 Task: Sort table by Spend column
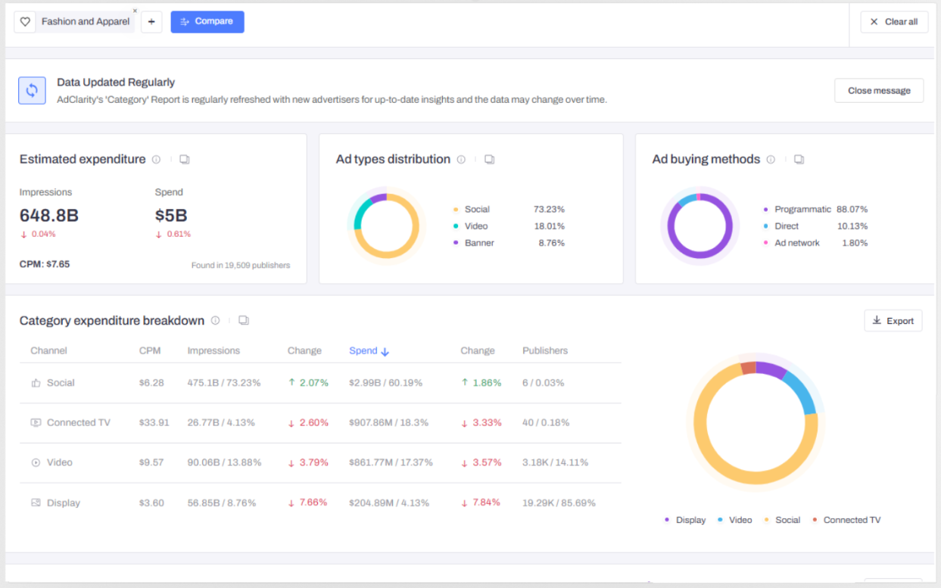pyautogui.click(x=369, y=351)
